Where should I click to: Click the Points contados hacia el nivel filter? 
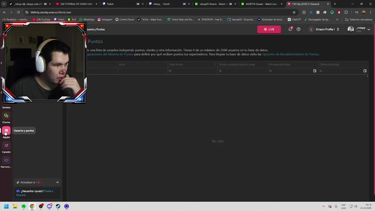pyautogui.click(x=243, y=71)
